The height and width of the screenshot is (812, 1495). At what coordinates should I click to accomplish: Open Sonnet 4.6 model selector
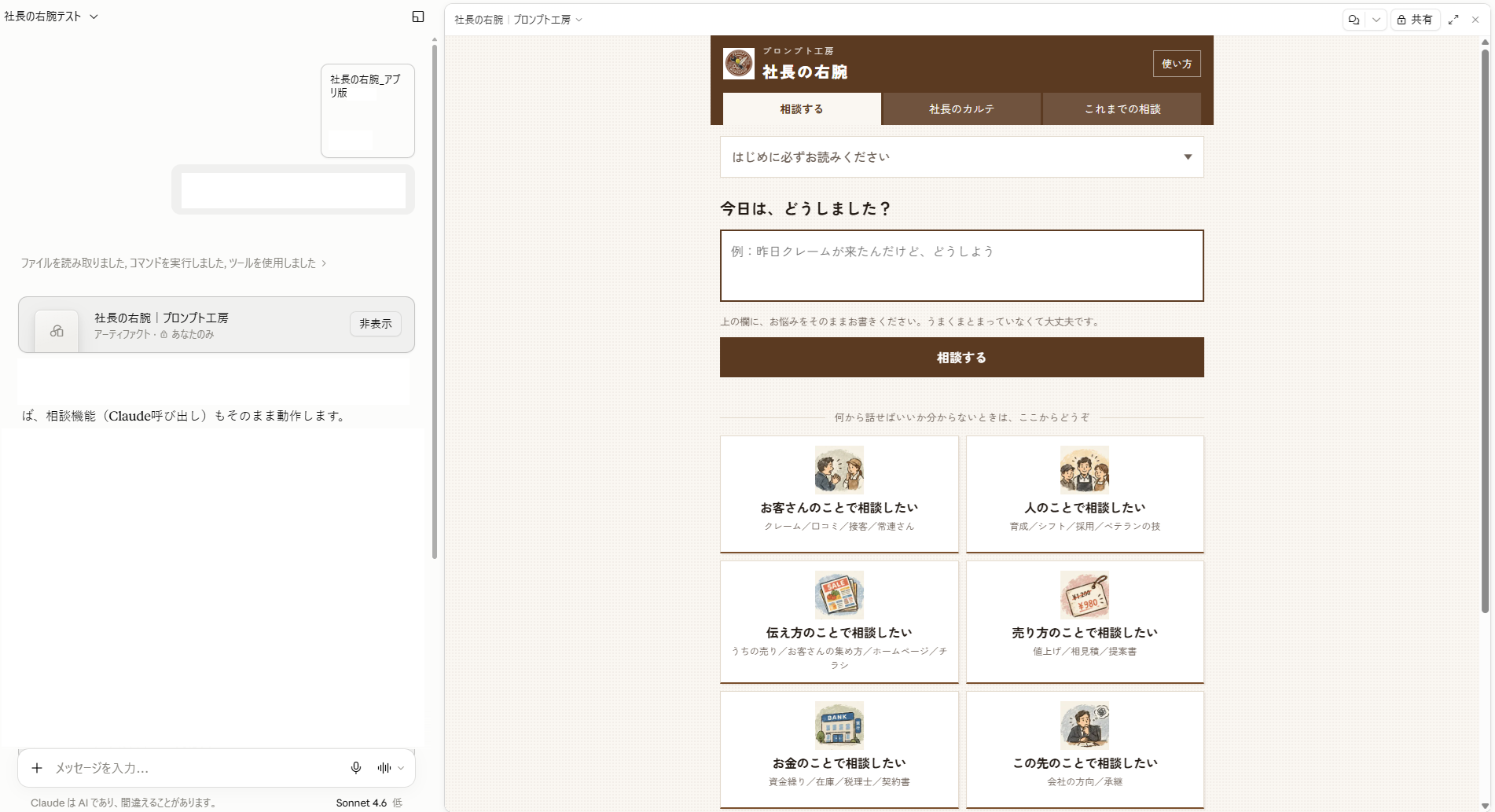pos(369,803)
